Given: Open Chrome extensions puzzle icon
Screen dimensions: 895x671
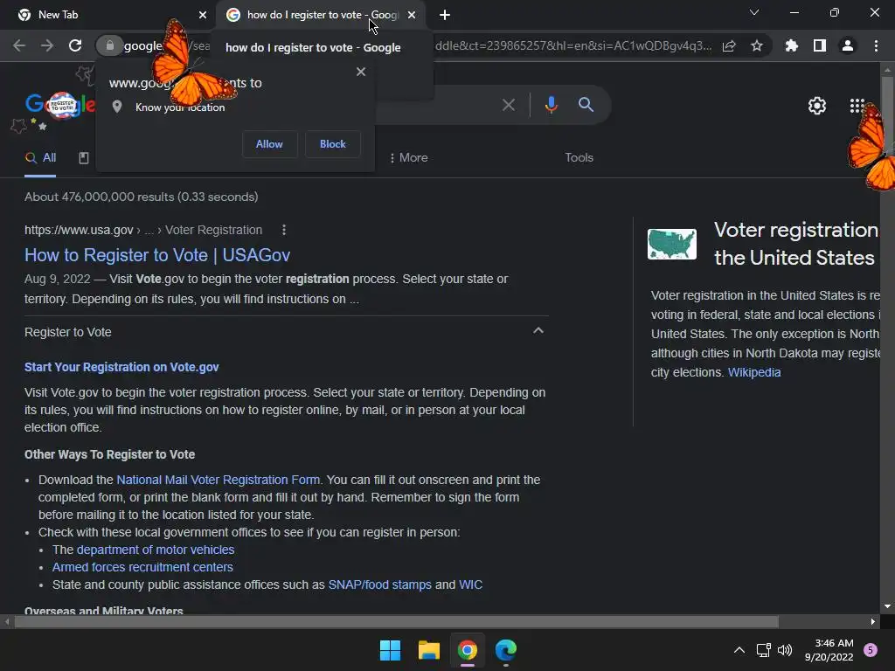Looking at the screenshot, I should pyautogui.click(x=792, y=45).
